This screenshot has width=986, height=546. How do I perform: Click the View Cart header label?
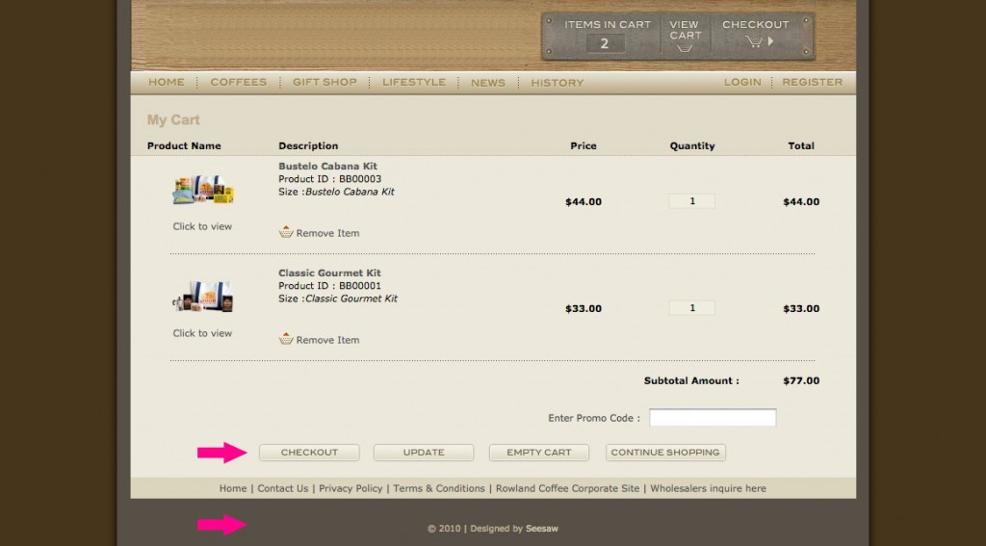pyautogui.click(x=685, y=30)
